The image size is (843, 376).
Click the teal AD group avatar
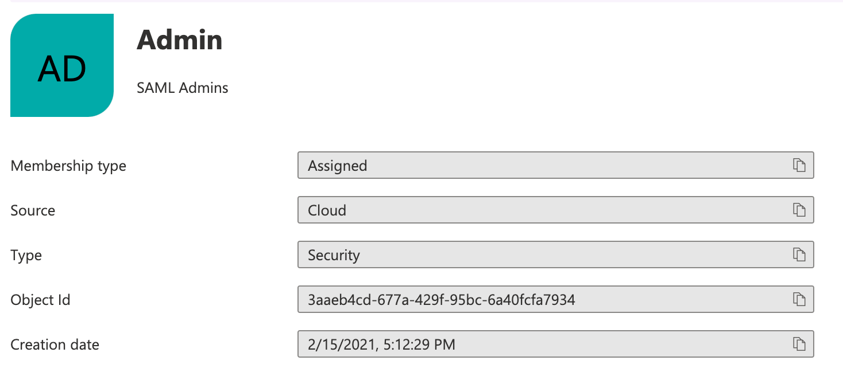[62, 65]
